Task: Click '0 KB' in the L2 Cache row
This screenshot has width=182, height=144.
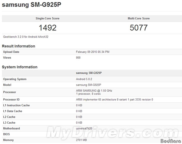Action: [x=79, y=117]
